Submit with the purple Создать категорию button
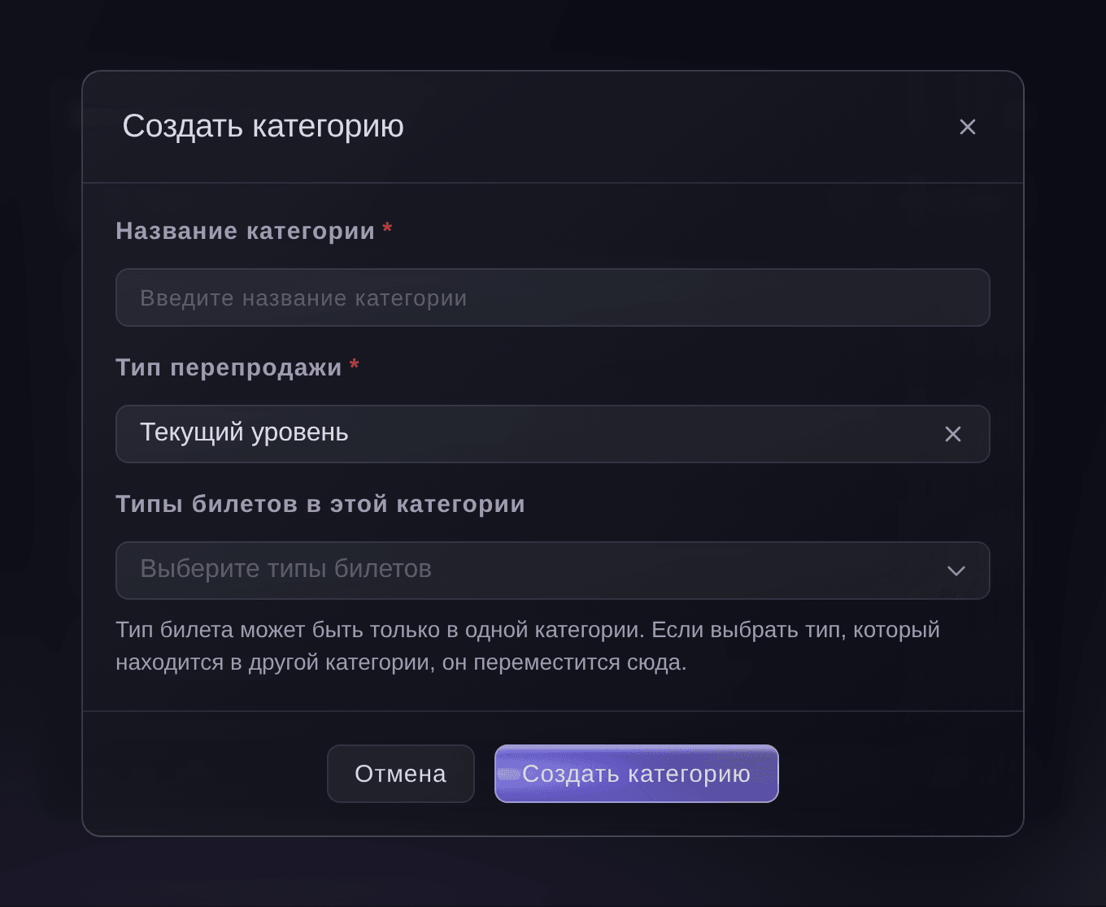The image size is (1106, 907). coord(636,774)
